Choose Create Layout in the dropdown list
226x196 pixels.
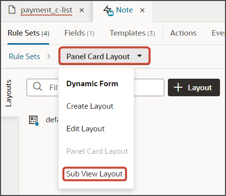click(x=90, y=106)
